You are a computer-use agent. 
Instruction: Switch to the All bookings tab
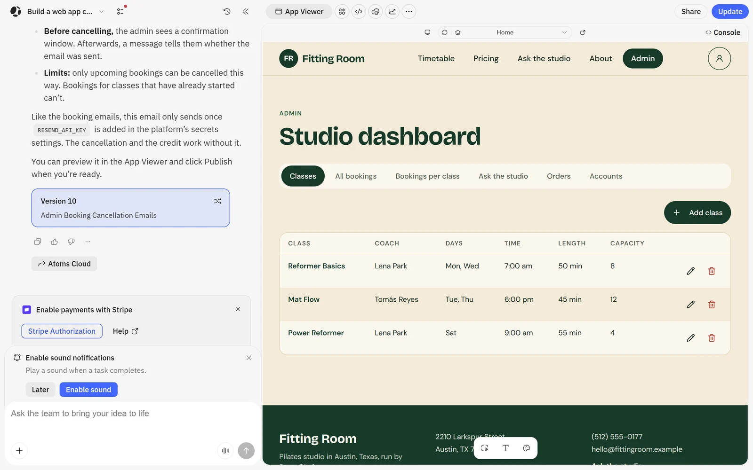[356, 176]
